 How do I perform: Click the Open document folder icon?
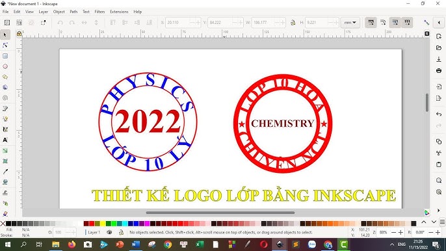[439, 48]
